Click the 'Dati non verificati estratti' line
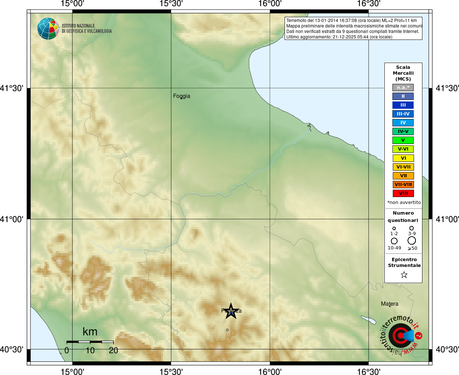This screenshot has height=375, width=459. tap(353, 31)
